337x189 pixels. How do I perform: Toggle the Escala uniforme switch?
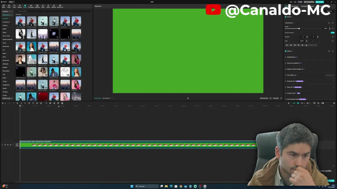point(333,33)
